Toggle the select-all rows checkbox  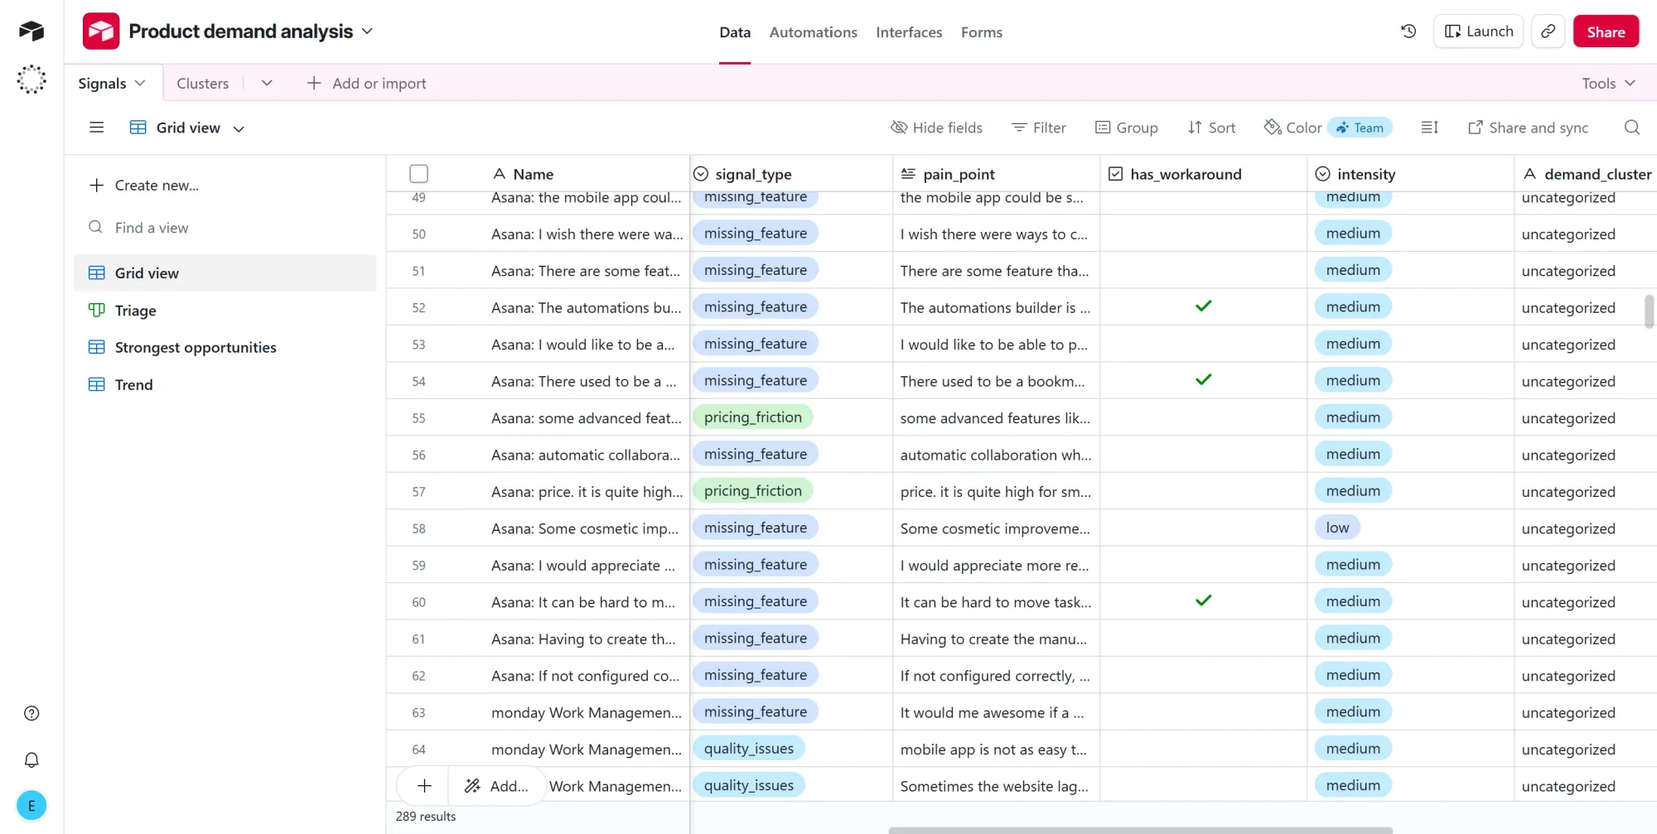click(x=418, y=174)
